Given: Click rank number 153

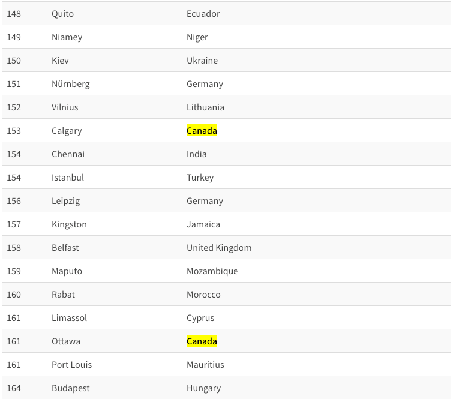Looking at the screenshot, I should pos(14,131).
